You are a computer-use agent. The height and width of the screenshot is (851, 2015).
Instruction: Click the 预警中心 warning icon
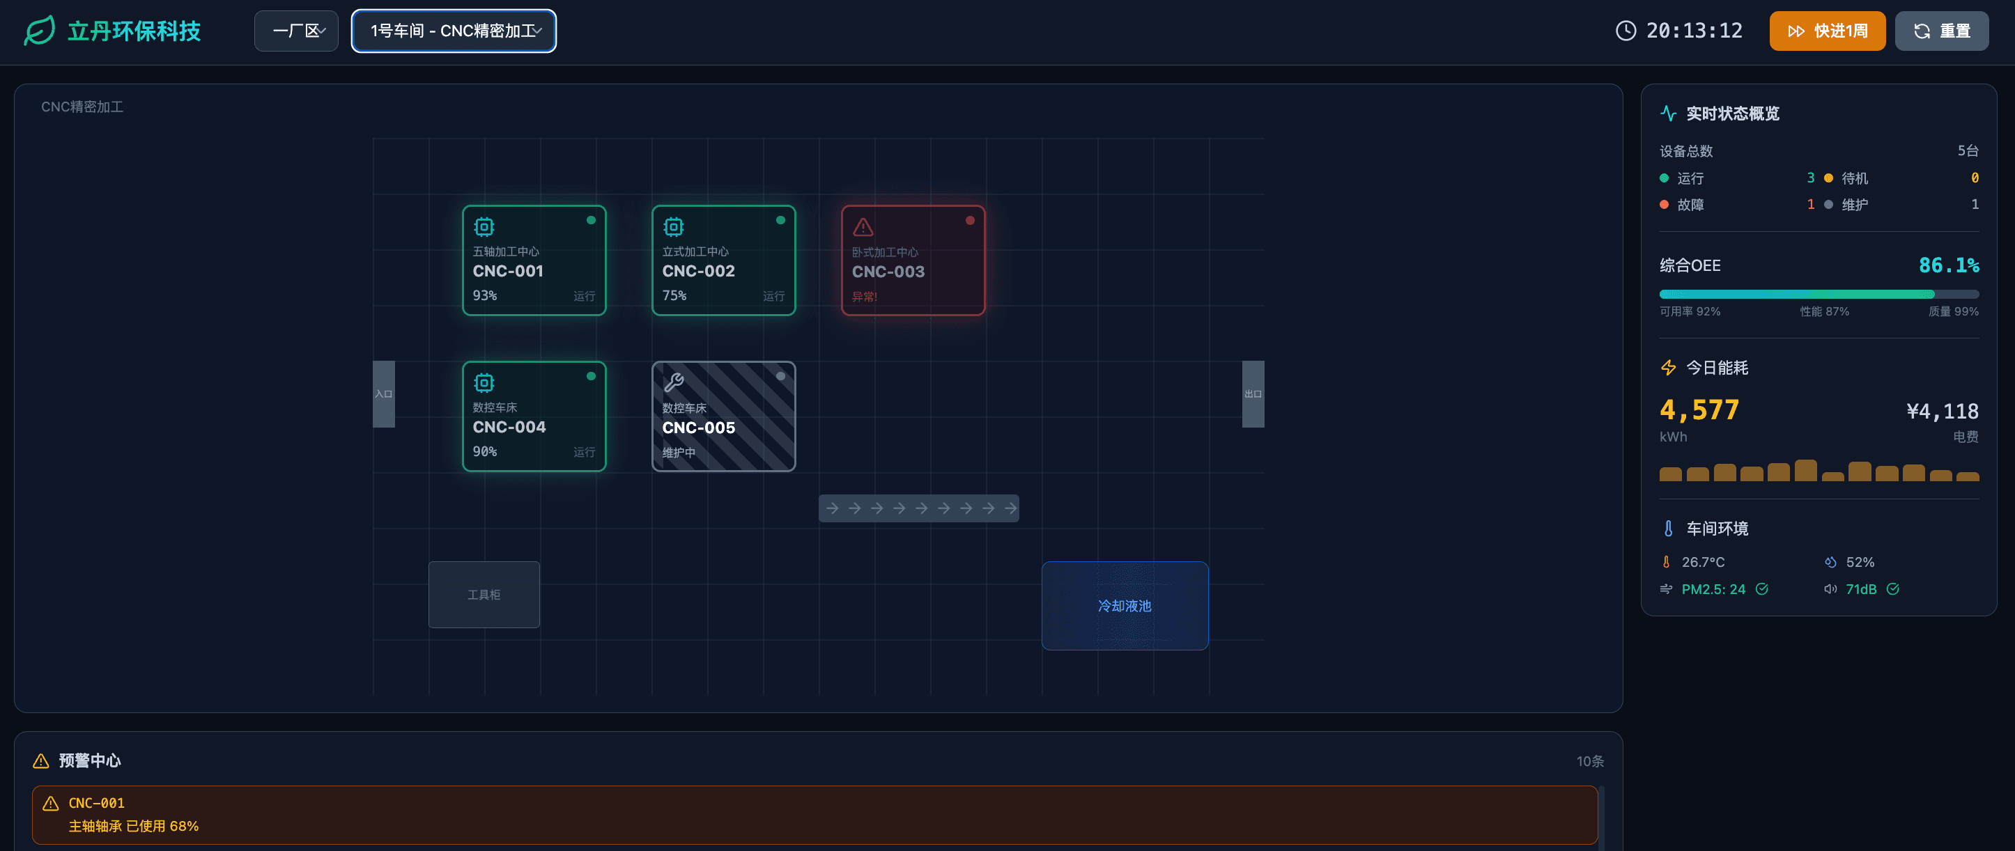click(x=40, y=761)
